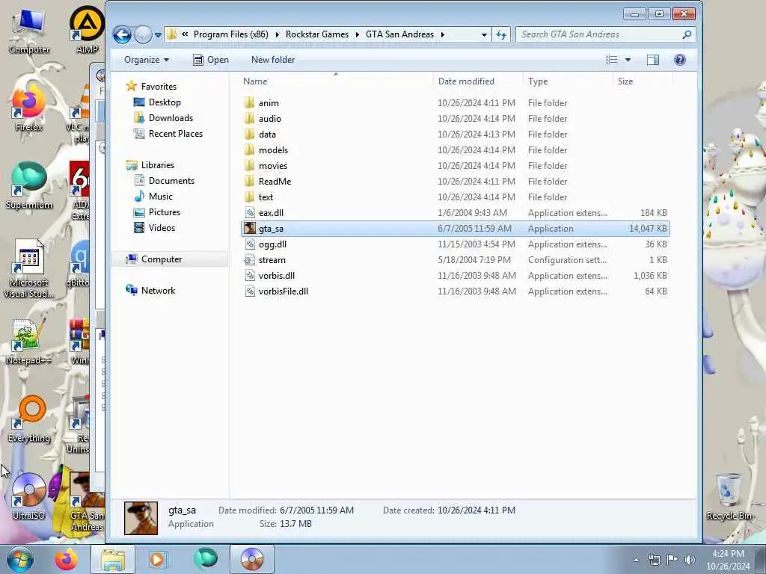Open Pictures library
Screen dimensions: 766x574
164,212
